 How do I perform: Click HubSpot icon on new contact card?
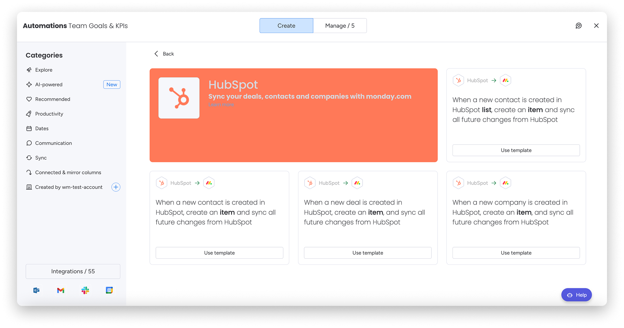(x=162, y=183)
